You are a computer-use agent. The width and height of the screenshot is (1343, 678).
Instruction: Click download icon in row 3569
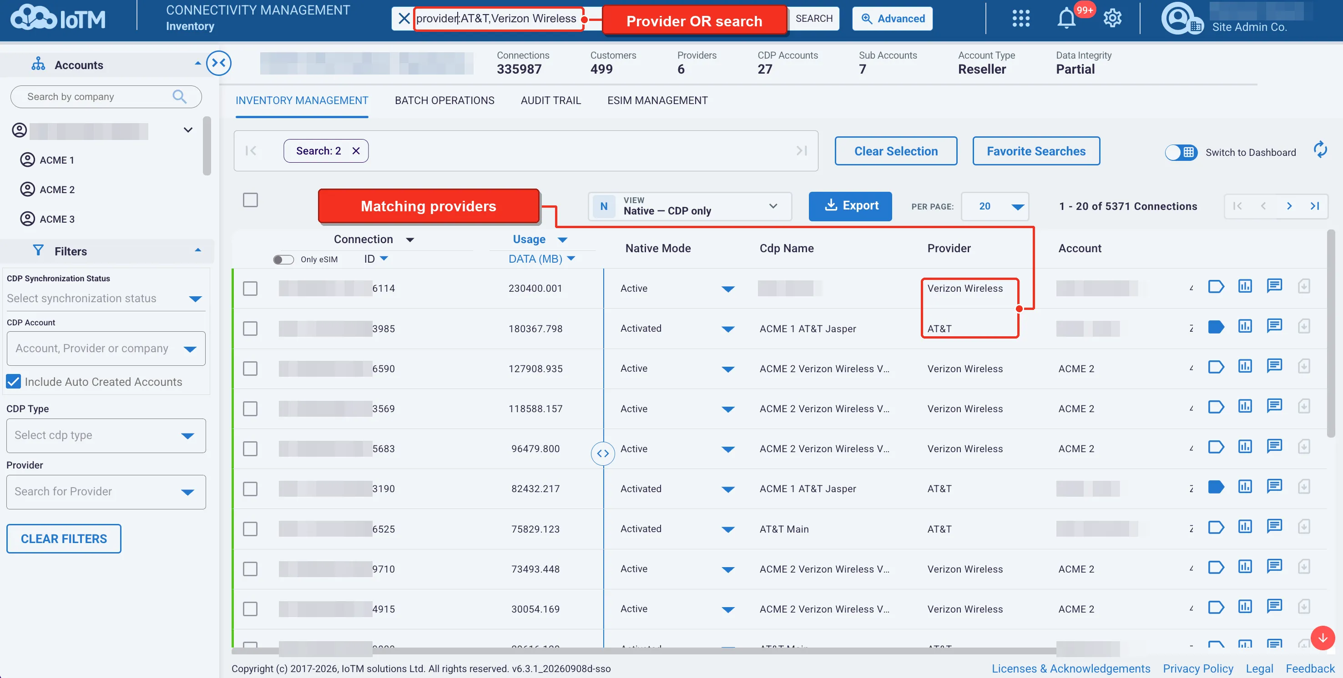click(1304, 407)
